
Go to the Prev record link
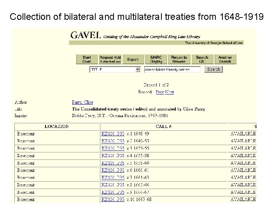pos(160,92)
